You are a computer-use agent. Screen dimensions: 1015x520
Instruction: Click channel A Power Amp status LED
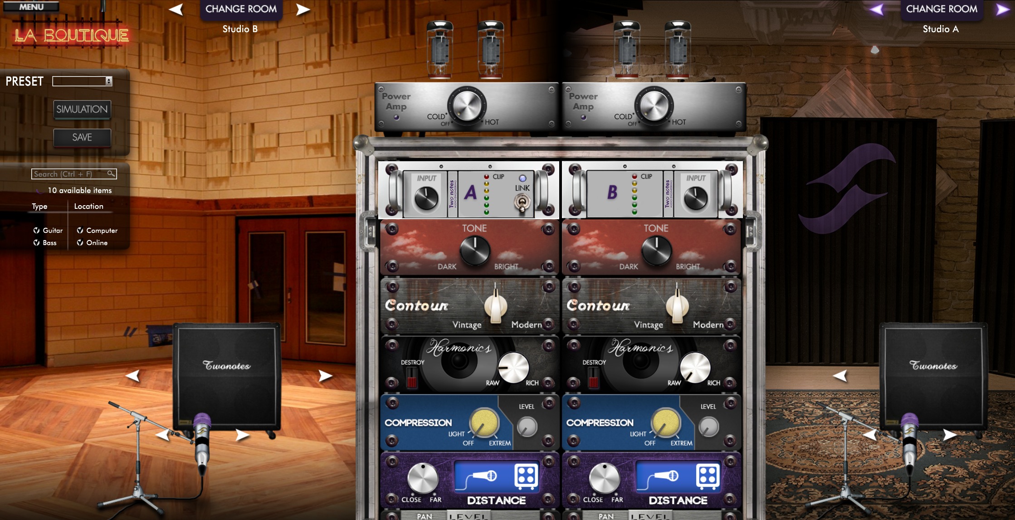pyautogui.click(x=396, y=117)
